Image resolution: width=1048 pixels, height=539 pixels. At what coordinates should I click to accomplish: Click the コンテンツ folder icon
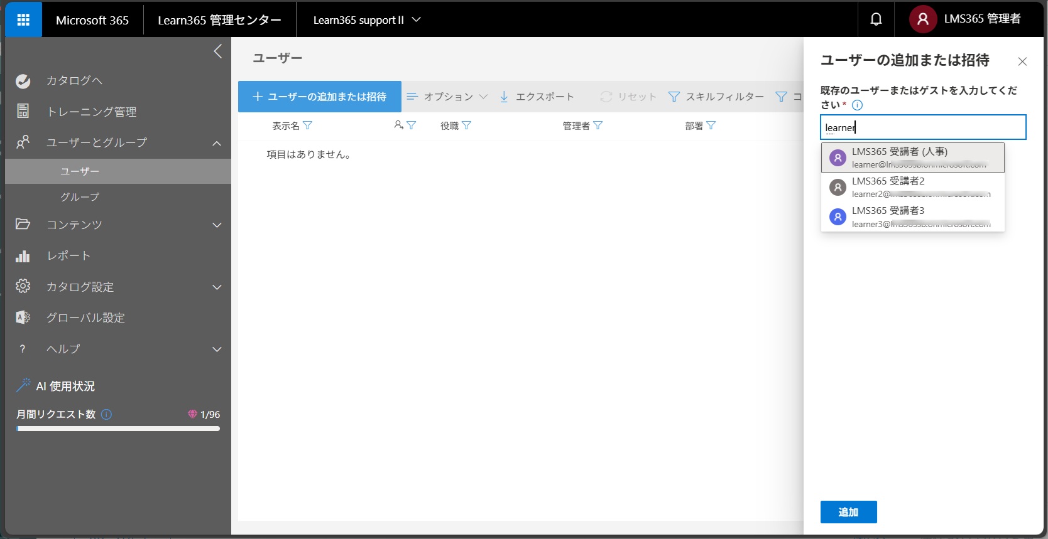coord(23,224)
